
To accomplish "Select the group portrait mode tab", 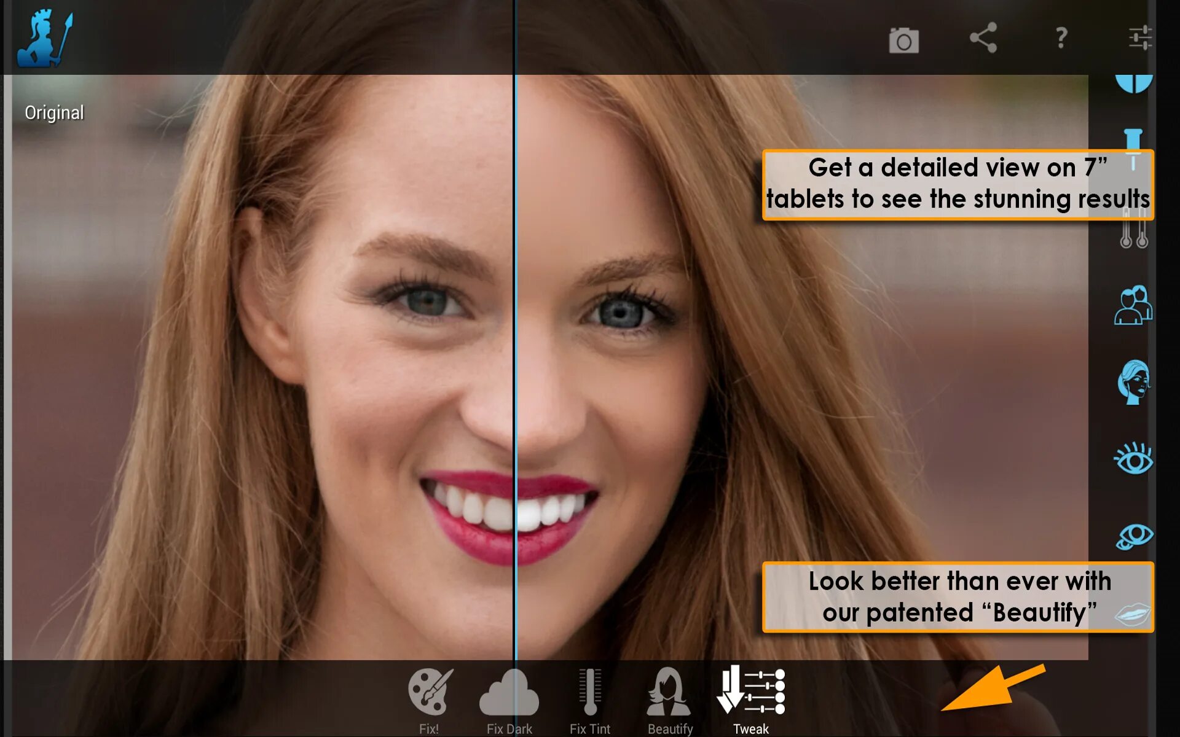I will 1134,306.
